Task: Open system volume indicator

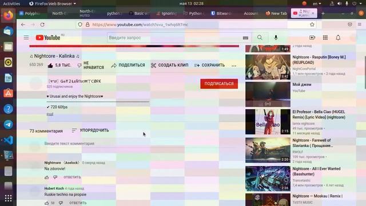Action: coord(339,3)
